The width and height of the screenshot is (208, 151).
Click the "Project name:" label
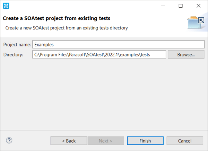pos(17,45)
